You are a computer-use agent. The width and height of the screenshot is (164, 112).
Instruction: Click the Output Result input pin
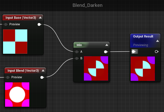[135, 51]
